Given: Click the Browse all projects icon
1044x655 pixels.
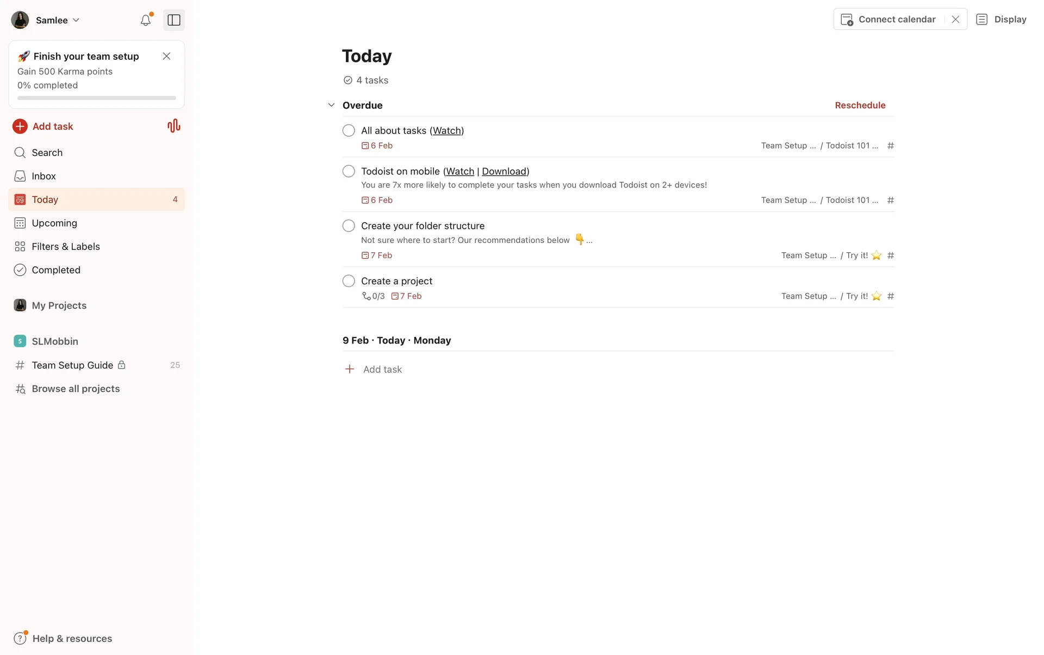Looking at the screenshot, I should (20, 389).
